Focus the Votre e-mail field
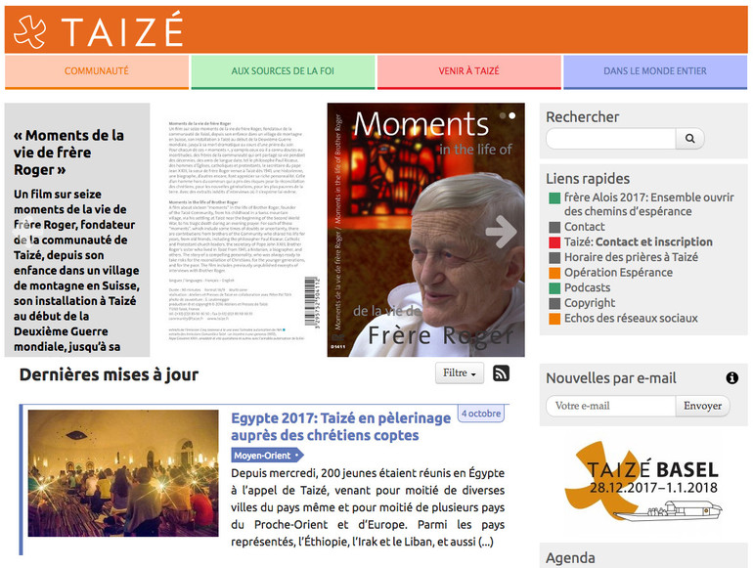Image resolution: width=753 pixels, height=568 pixels. pyautogui.click(x=611, y=406)
